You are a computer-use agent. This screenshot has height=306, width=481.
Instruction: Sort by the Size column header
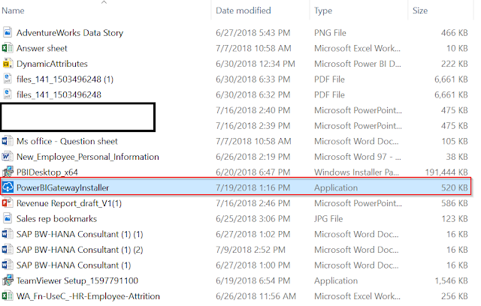(x=420, y=10)
